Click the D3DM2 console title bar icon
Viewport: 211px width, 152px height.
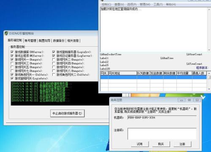tap(6, 33)
